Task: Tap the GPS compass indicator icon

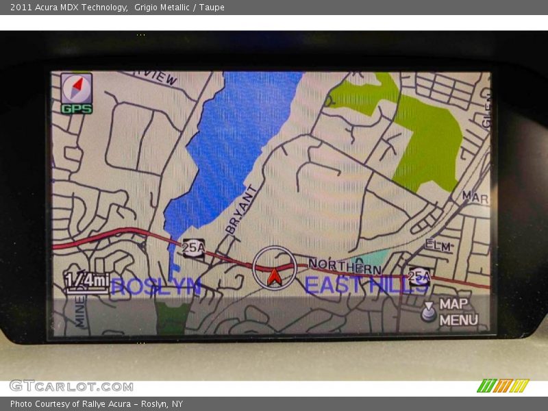Action: [77, 93]
